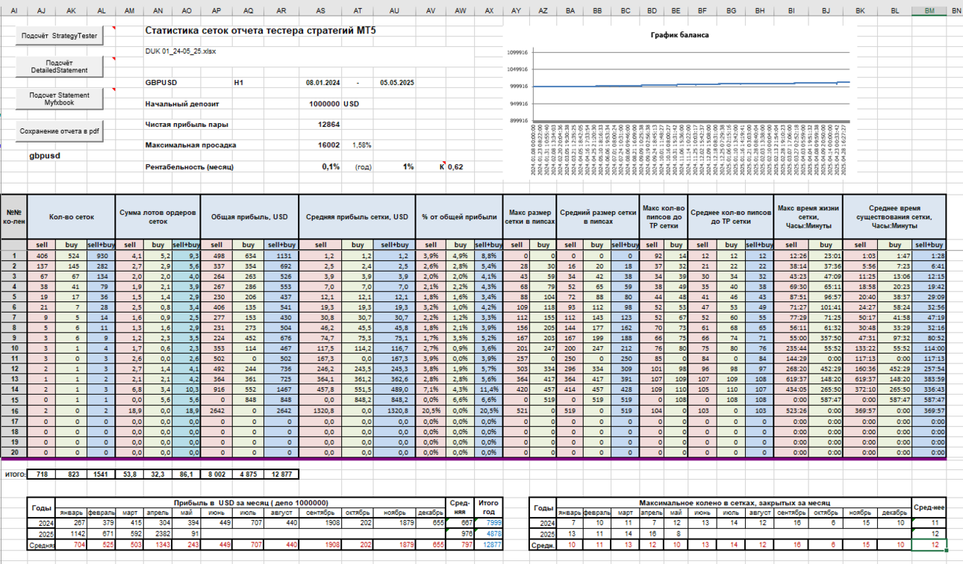Select the total lots cell '86,1'

(x=186, y=474)
